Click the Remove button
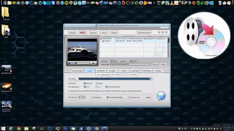 [93, 32]
